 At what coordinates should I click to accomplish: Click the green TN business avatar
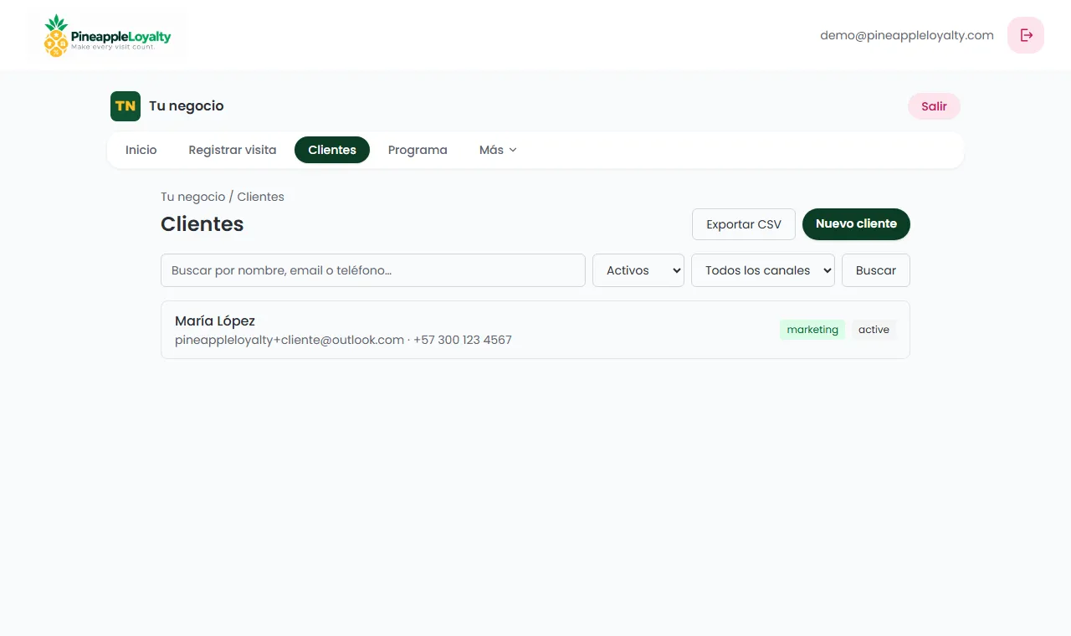tap(126, 106)
